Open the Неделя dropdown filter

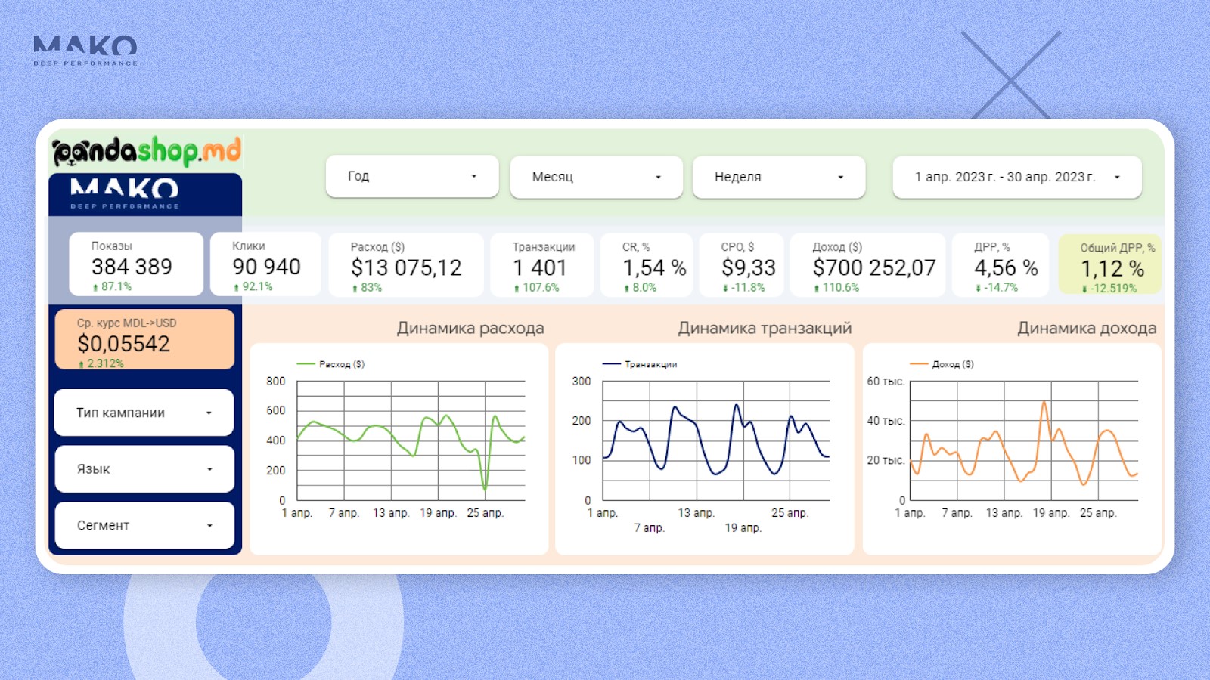778,177
